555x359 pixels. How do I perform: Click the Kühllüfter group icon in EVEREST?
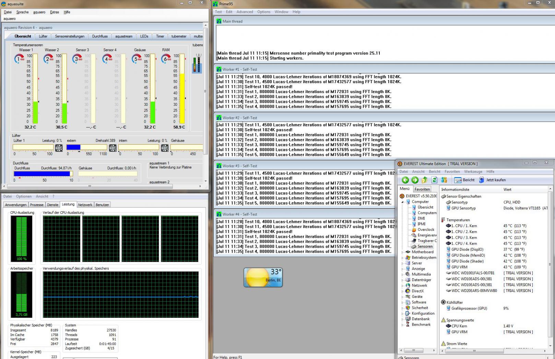coord(444,302)
